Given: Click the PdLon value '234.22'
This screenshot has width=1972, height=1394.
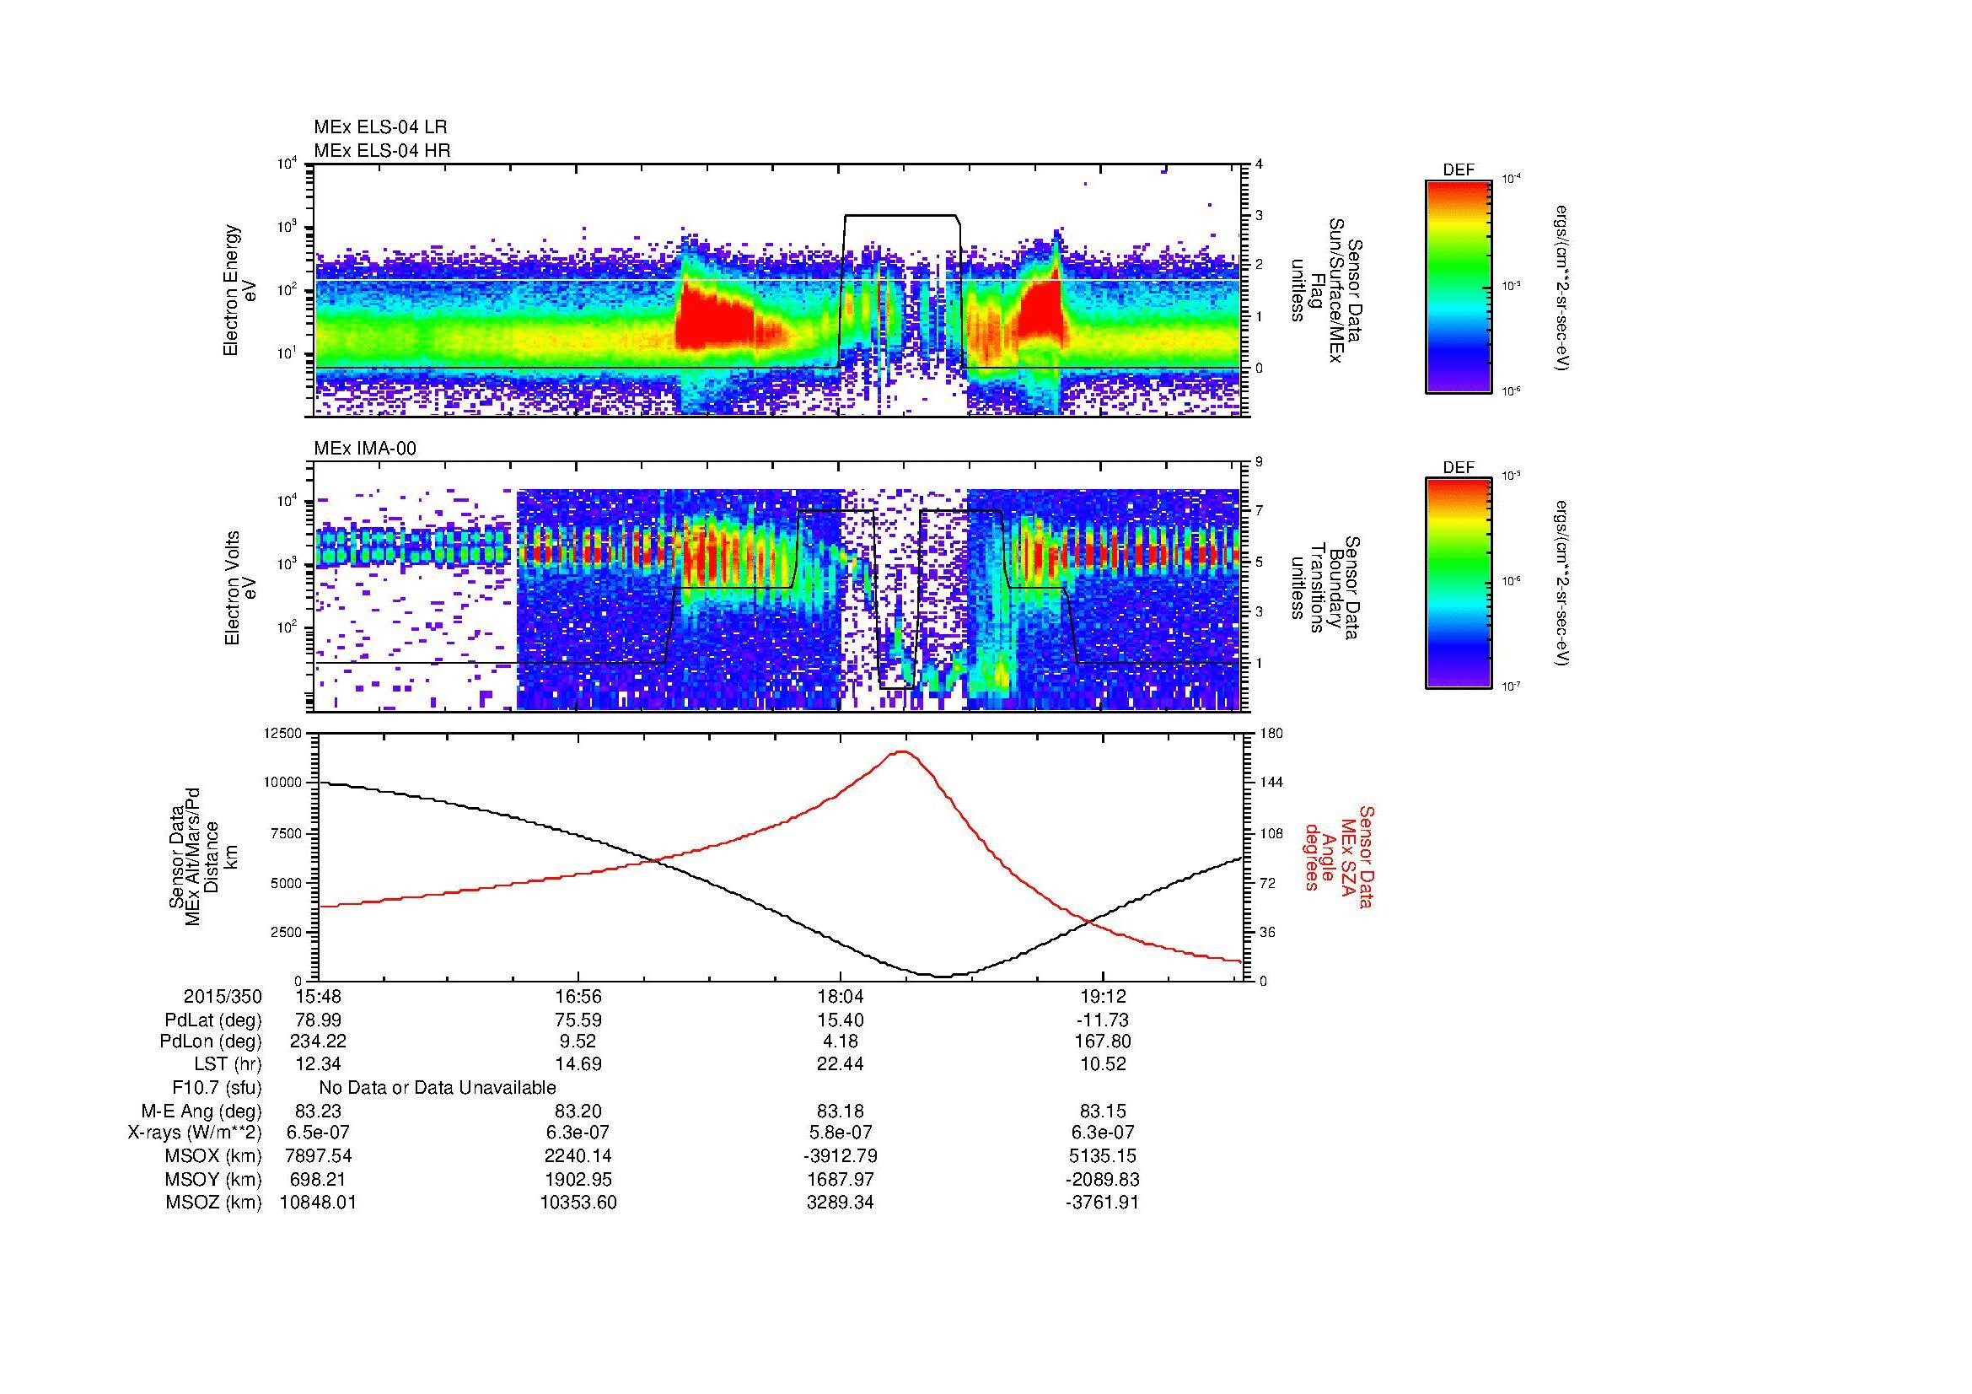Looking at the screenshot, I should pyautogui.click(x=318, y=1041).
